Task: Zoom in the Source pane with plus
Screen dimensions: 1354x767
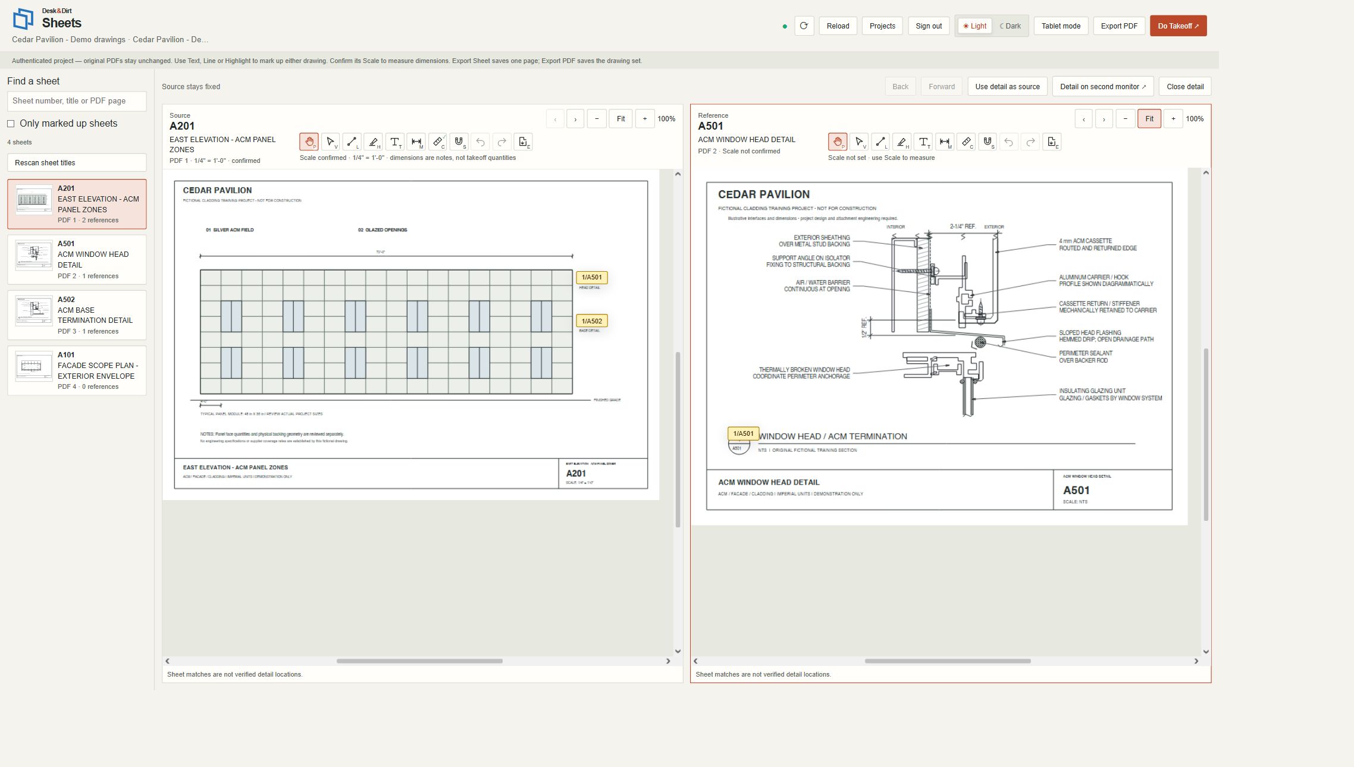Action: [645, 119]
